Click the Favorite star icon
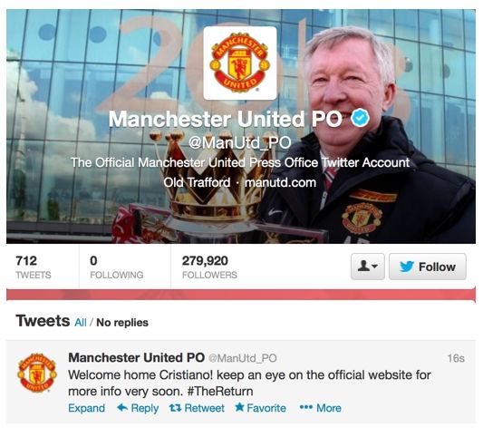The image size is (483, 437). tap(239, 407)
